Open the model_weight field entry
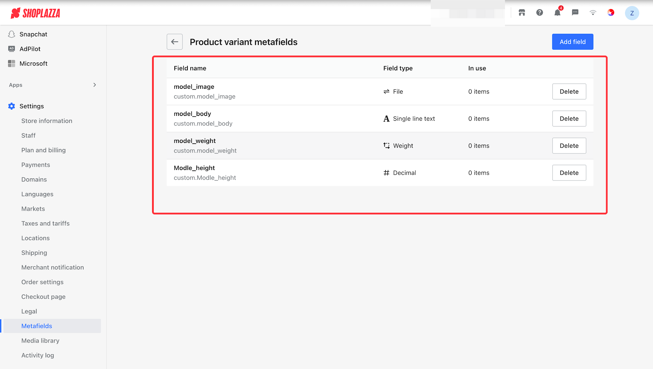The height and width of the screenshot is (369, 653). (x=380, y=145)
